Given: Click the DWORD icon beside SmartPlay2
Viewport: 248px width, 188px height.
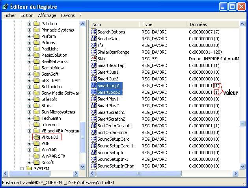Looking at the screenshot, I should (93, 106).
